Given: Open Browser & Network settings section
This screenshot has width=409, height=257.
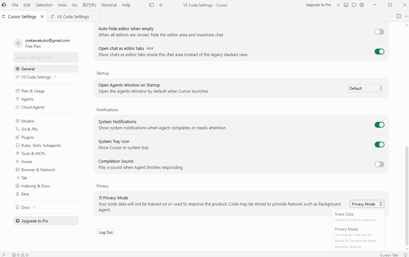Looking at the screenshot, I should pos(46,169).
